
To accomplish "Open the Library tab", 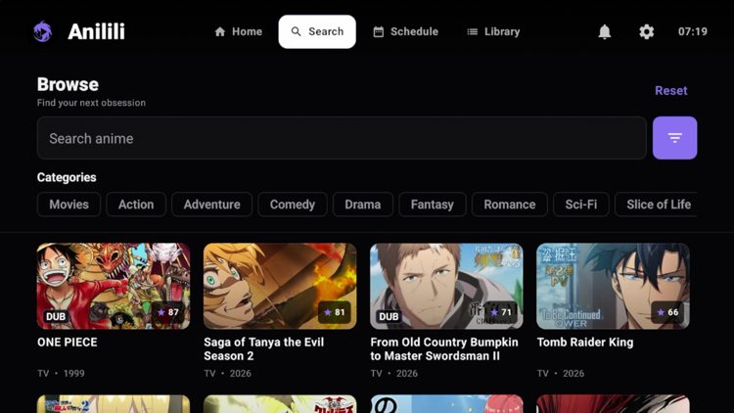I will coord(493,31).
